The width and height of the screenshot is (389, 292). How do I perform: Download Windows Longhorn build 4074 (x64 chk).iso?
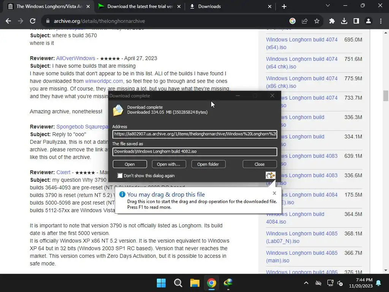tap(302, 63)
